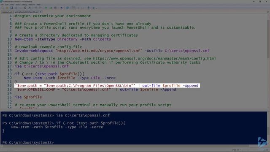The height and width of the screenshot is (152, 270).
Task: Click the 'Edit config file as desired' comment
Action: coord(115,58)
